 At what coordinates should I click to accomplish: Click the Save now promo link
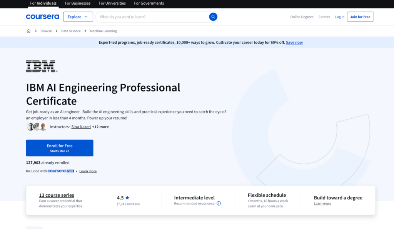[294, 42]
